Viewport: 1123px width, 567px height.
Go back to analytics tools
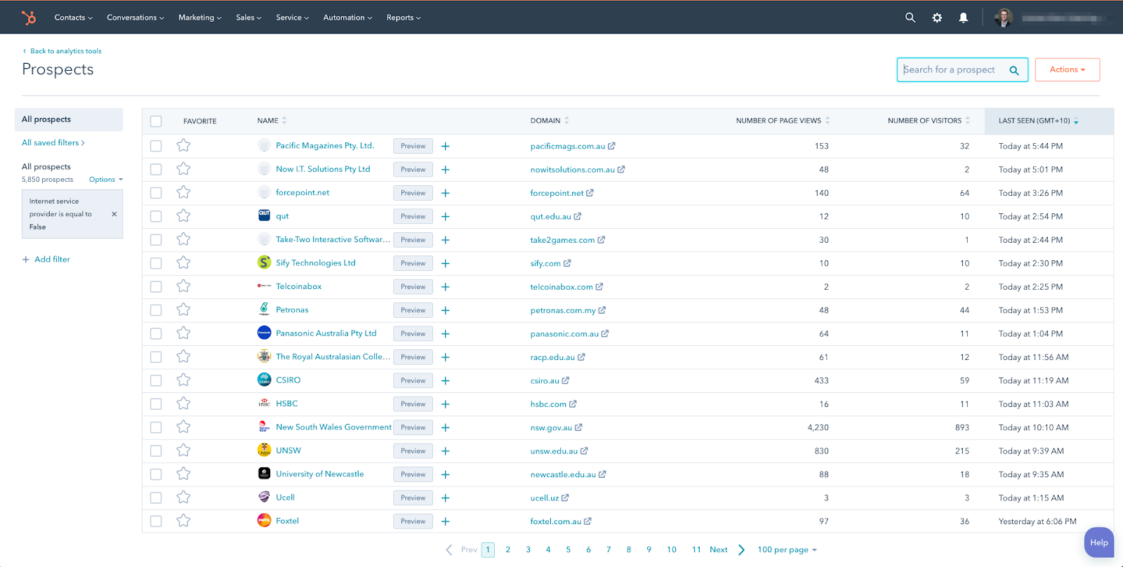[62, 51]
